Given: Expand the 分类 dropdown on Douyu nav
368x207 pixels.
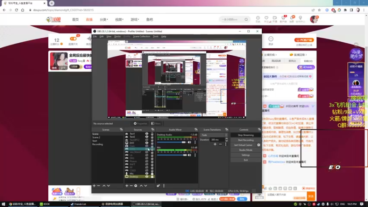Looking at the screenshot, I should (104, 19).
